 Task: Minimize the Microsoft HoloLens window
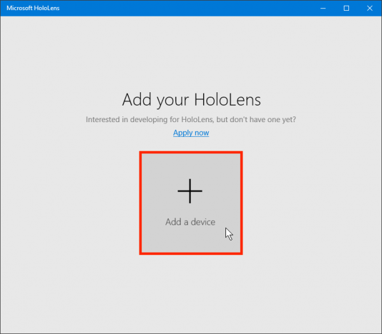[x=323, y=8]
